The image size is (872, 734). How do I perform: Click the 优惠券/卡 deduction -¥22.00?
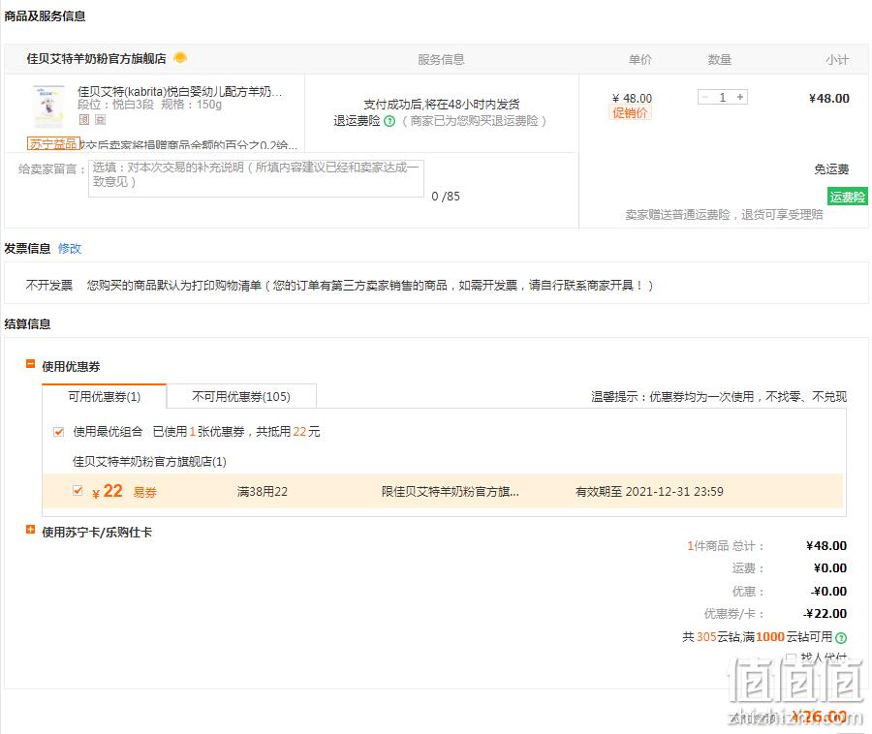coord(825,613)
